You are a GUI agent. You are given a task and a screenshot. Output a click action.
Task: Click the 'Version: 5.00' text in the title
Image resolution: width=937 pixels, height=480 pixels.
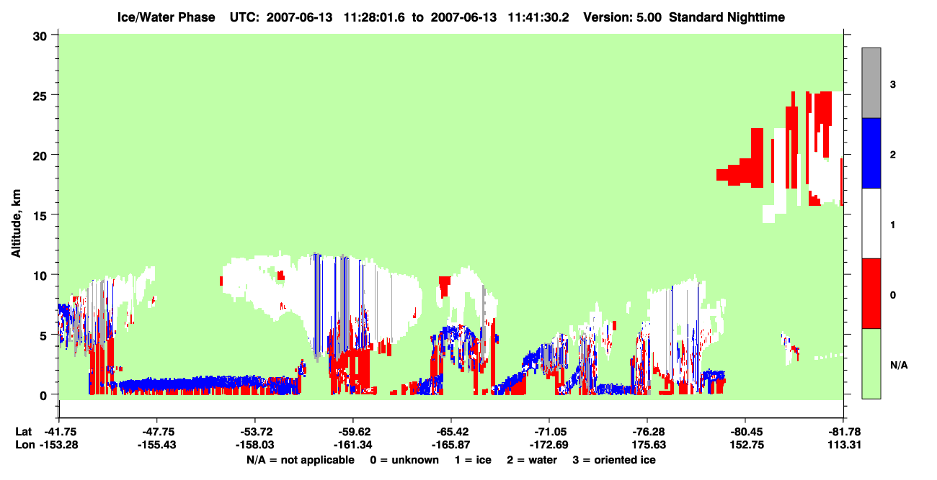(x=623, y=17)
